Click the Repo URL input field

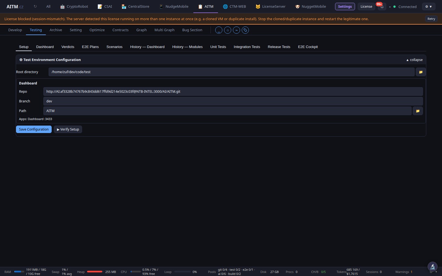point(233,91)
